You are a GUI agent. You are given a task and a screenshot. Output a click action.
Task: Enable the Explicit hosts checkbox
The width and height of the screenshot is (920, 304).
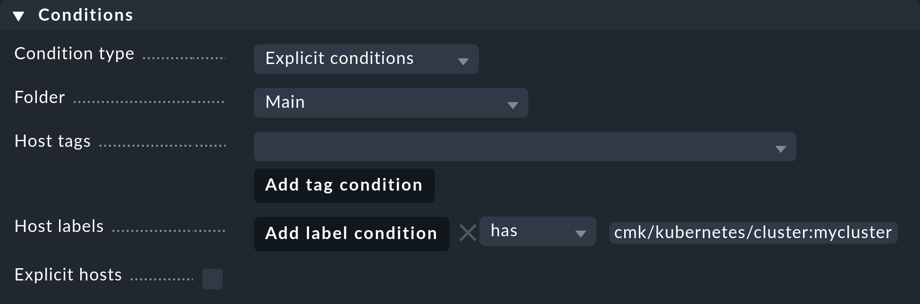point(212,279)
